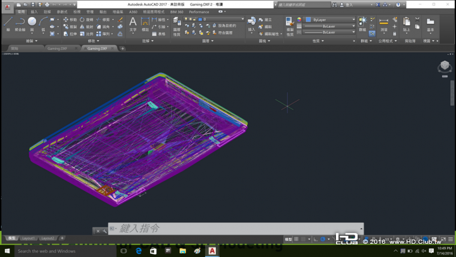Viewport: 456px width, 257px height.
Task: Open the Insert (插入) ribbon tab
Action: (34, 11)
